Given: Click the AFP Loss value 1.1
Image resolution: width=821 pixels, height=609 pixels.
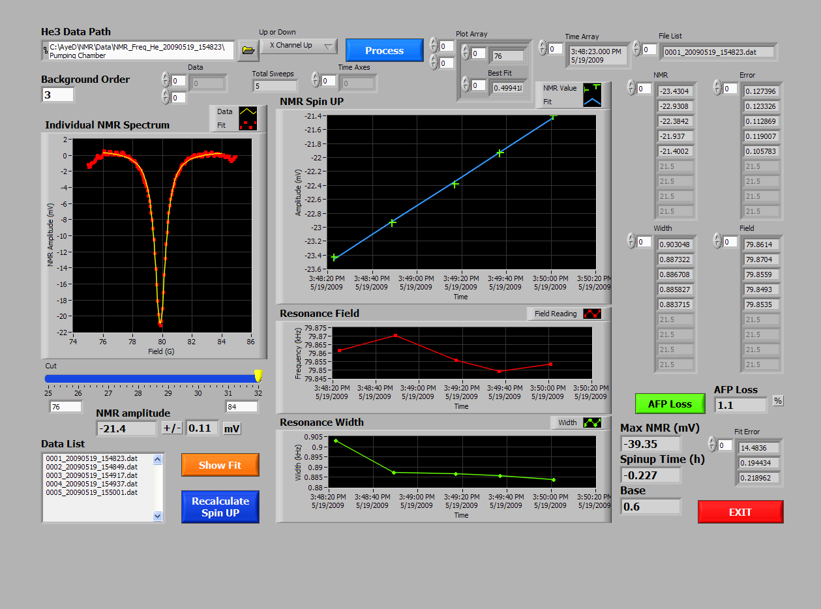Looking at the screenshot, I should (x=741, y=405).
